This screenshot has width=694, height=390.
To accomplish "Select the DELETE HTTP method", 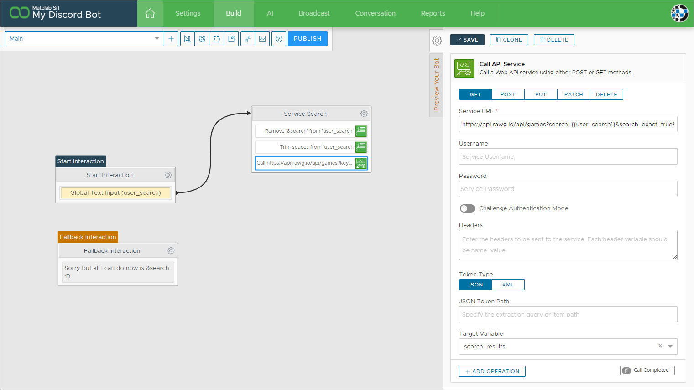I will [x=606, y=94].
